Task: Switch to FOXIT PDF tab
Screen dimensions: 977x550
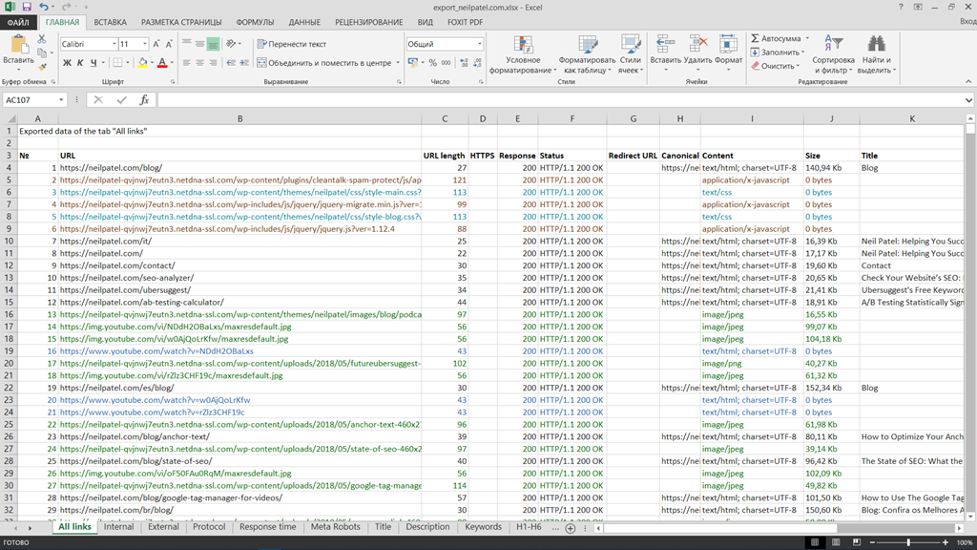Action: pos(465,23)
